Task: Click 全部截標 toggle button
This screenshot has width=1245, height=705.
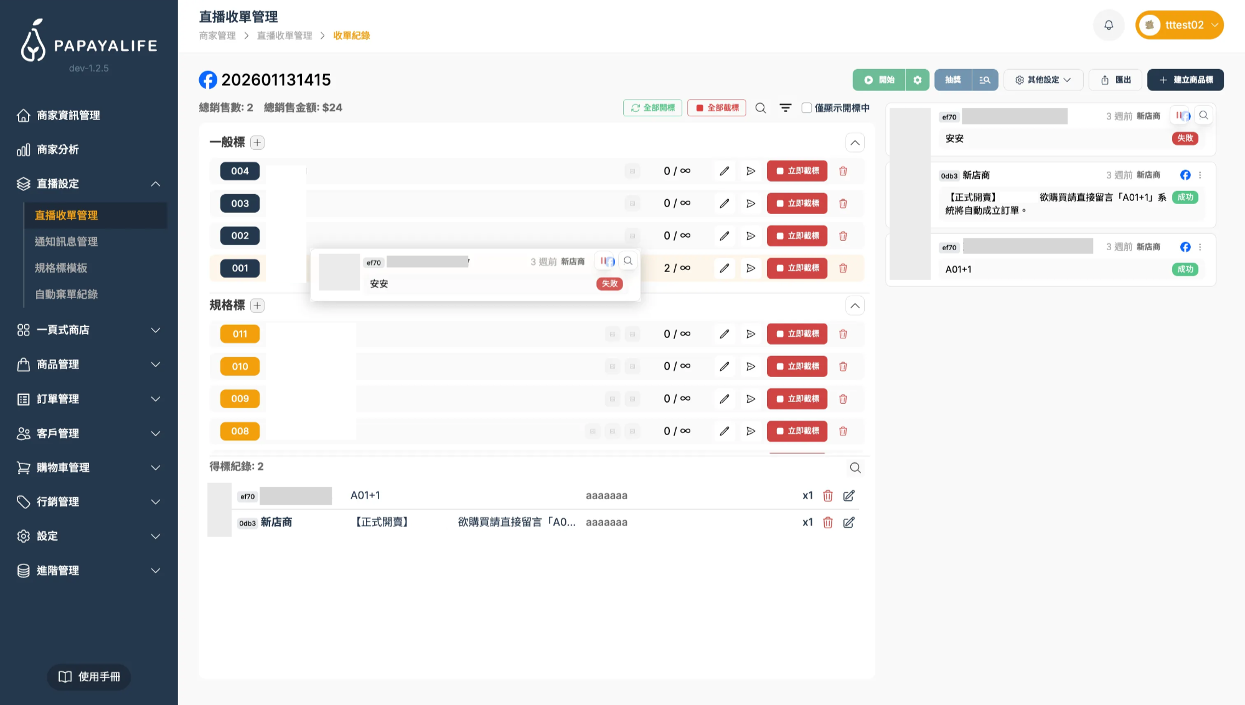Action: pos(716,108)
